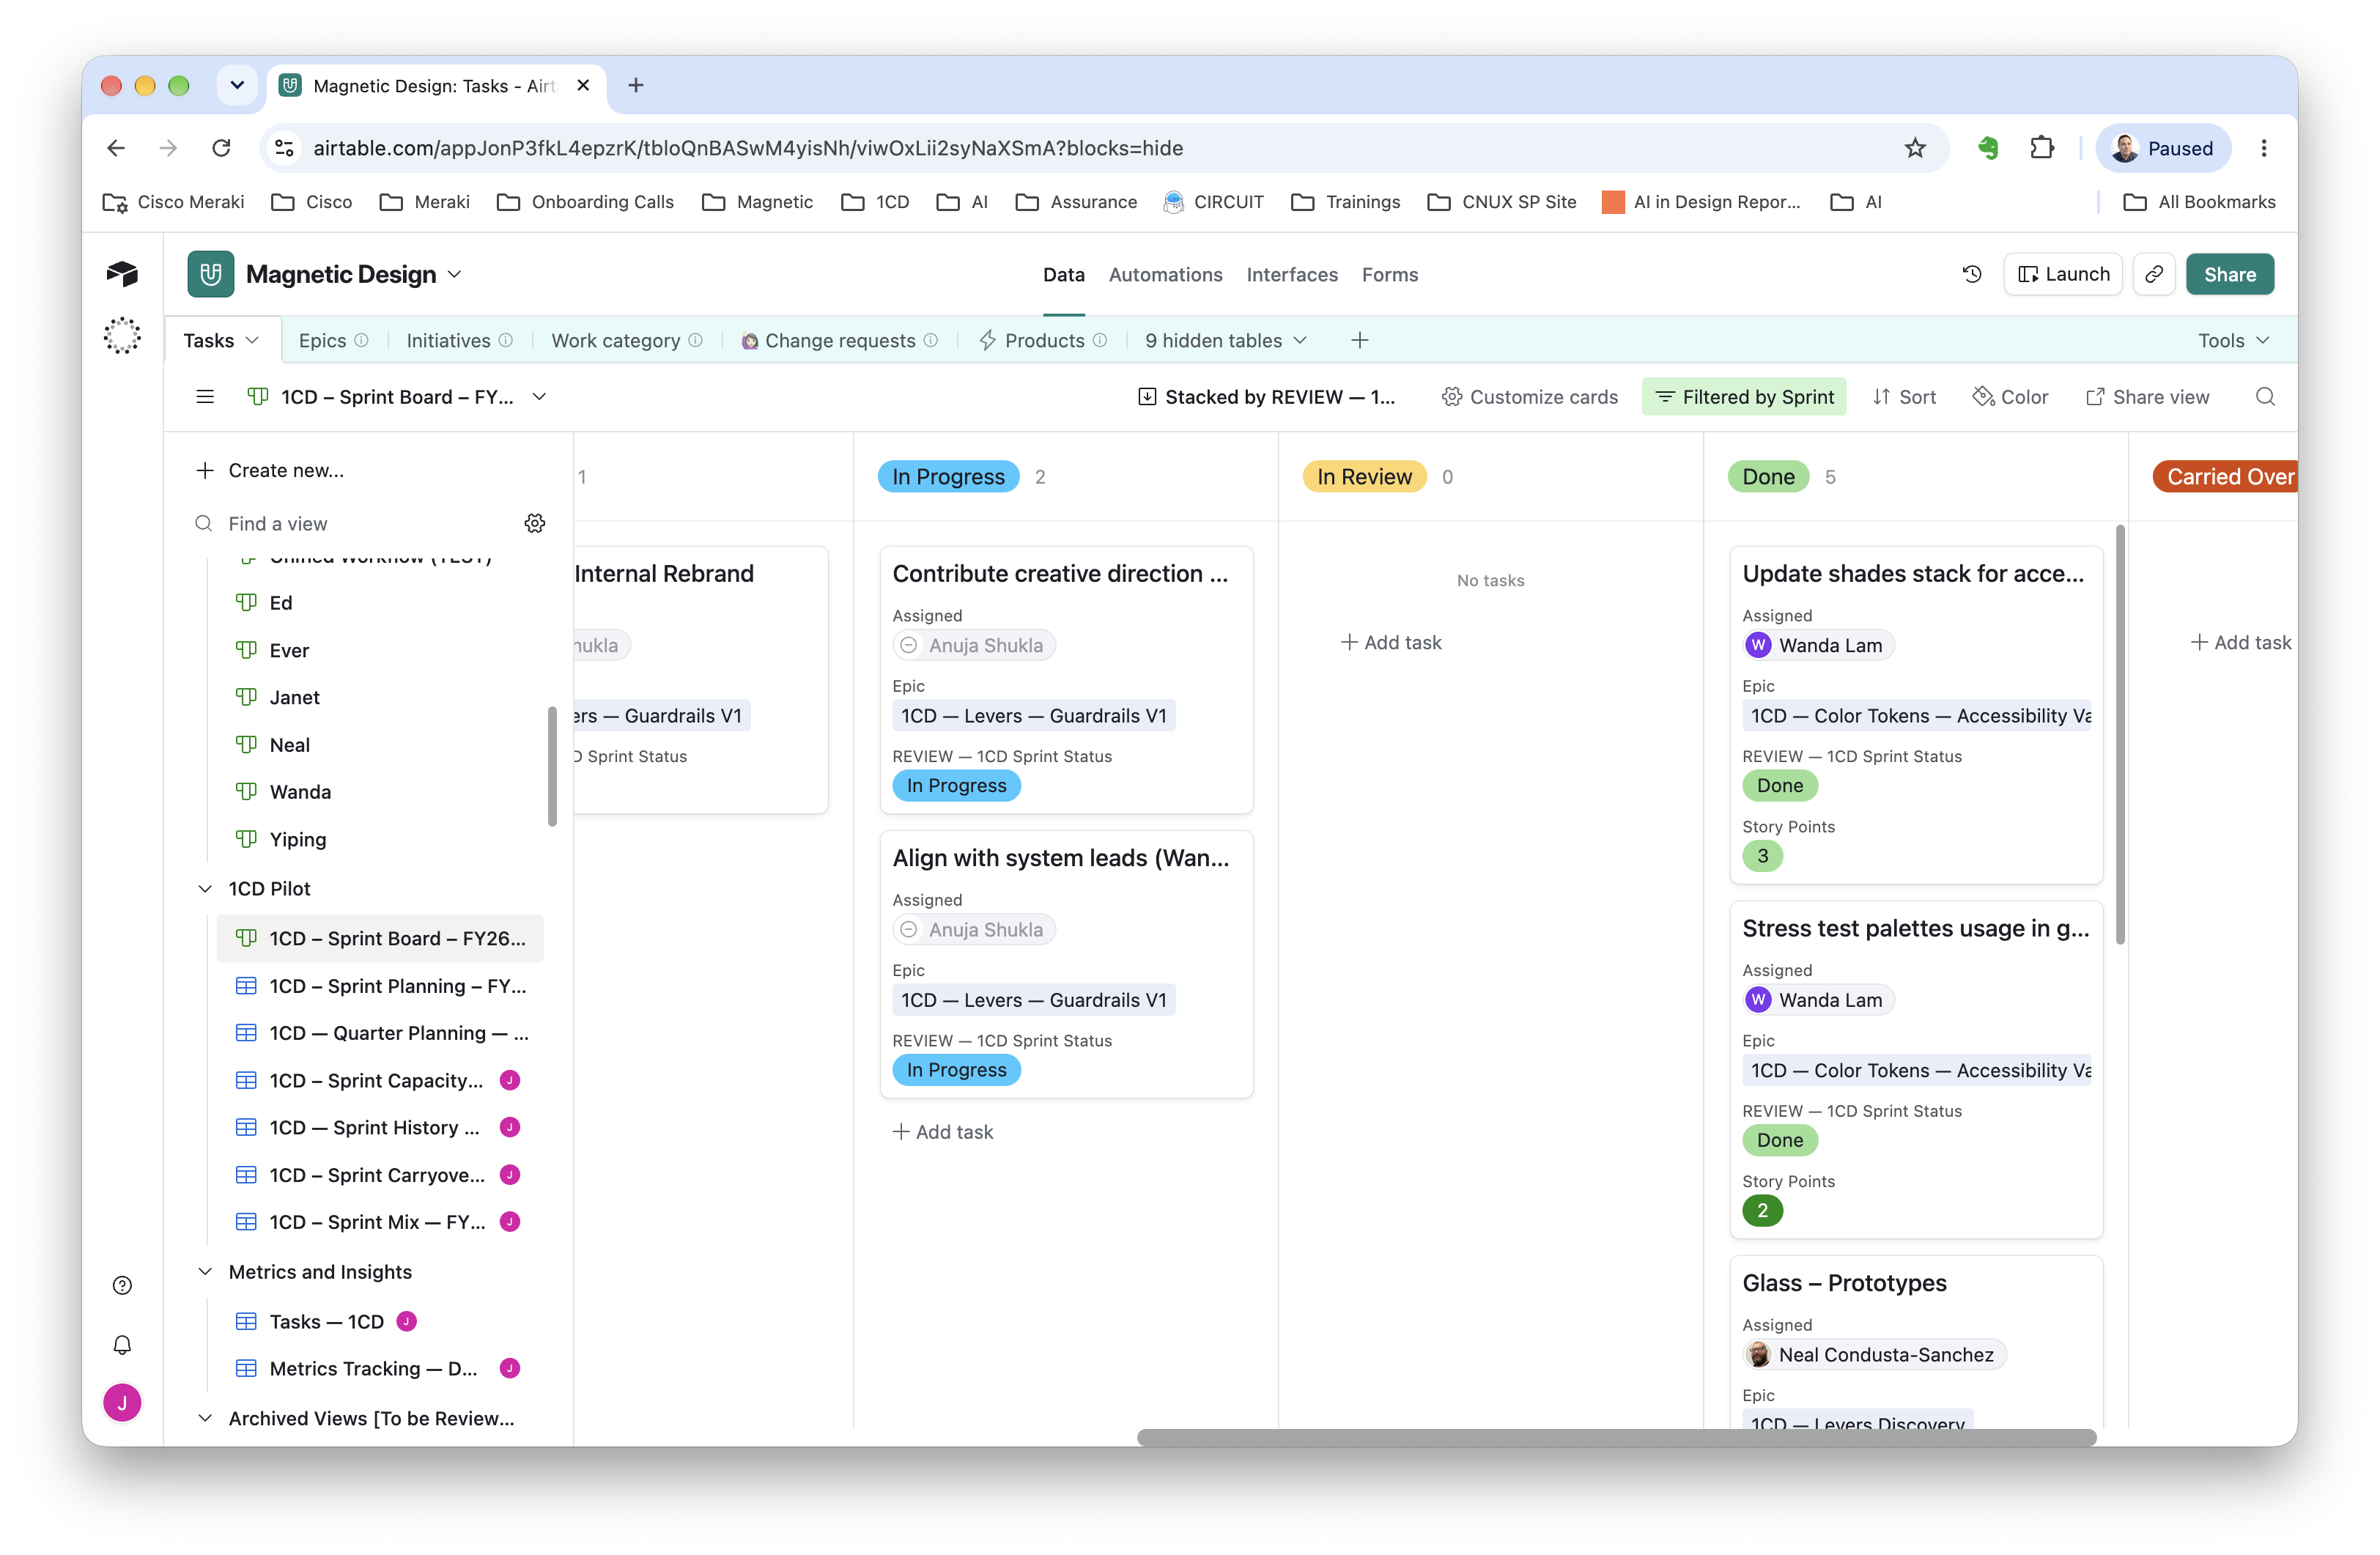Open the J account avatar
Image resolution: width=2380 pixels, height=1555 pixels.
pos(122,1402)
